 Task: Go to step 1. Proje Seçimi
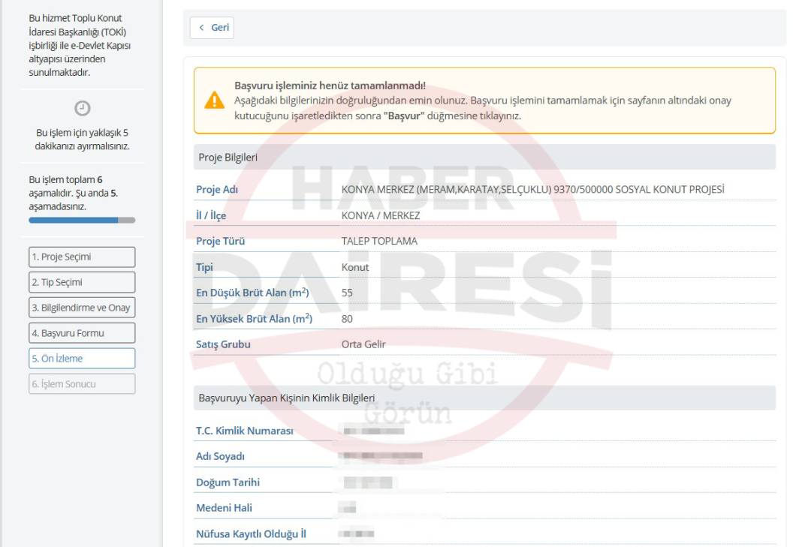[82, 257]
